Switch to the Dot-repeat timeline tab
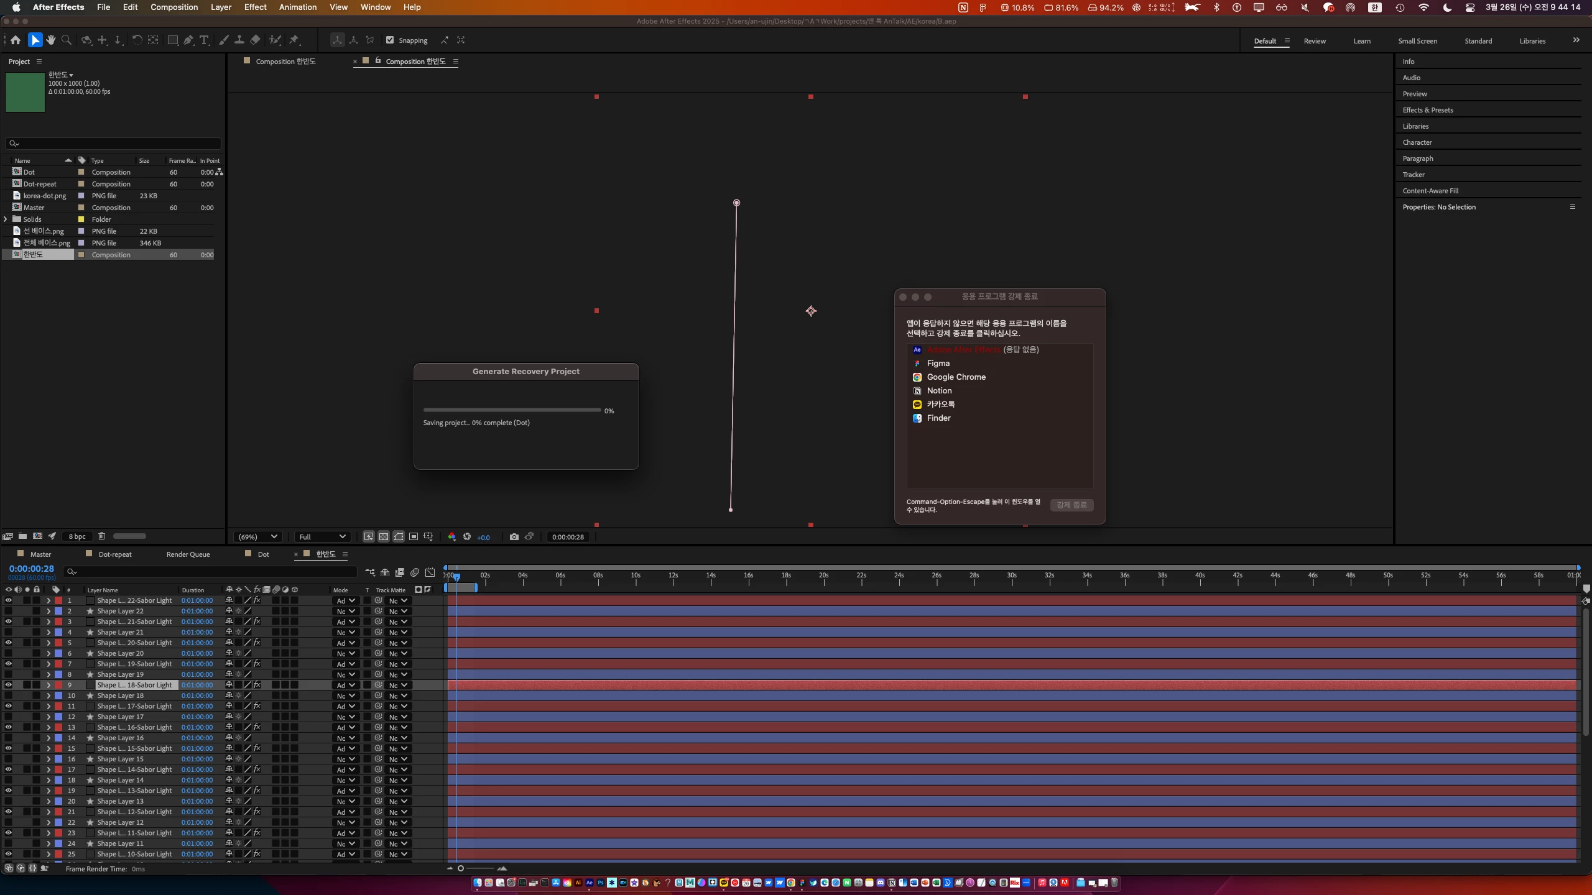 pyautogui.click(x=115, y=554)
